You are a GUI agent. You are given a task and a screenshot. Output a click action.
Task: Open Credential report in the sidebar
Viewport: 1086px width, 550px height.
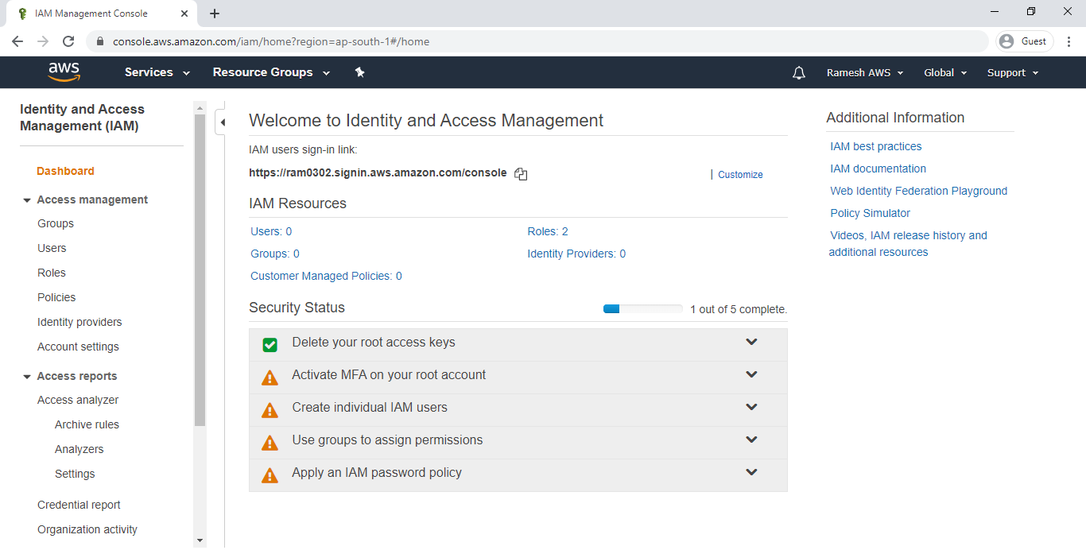pyautogui.click(x=79, y=505)
